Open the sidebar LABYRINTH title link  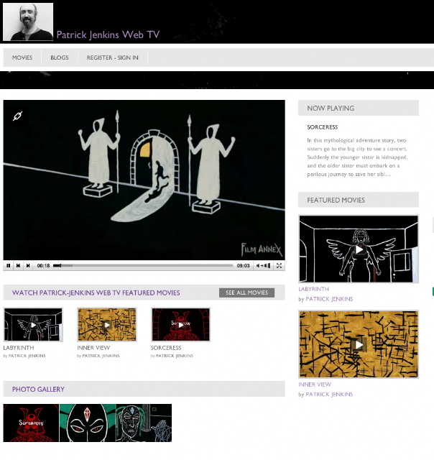313,289
